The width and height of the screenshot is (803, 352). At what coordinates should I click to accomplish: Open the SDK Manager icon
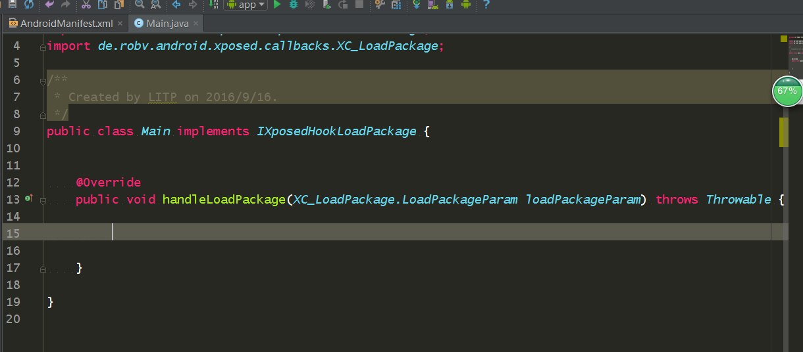[450, 5]
